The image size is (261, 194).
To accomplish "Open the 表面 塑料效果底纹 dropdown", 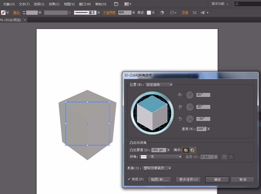I will 157,168.
